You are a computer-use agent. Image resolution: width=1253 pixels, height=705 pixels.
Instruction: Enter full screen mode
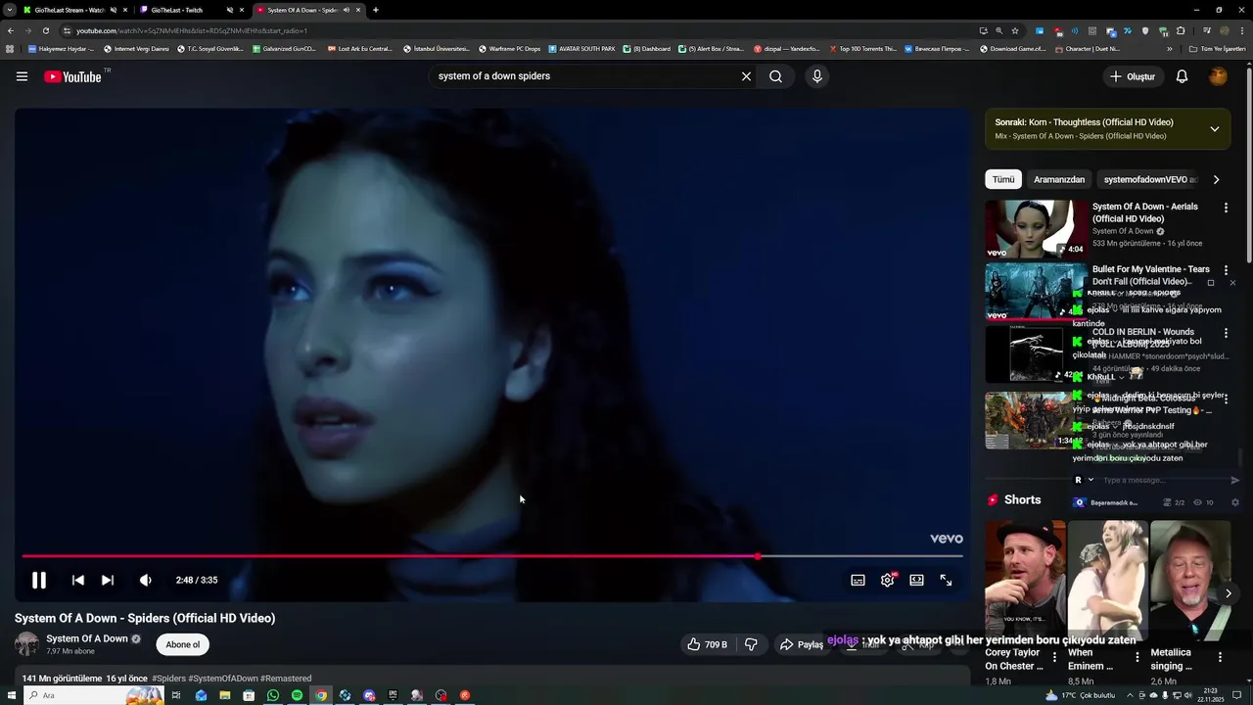click(946, 580)
